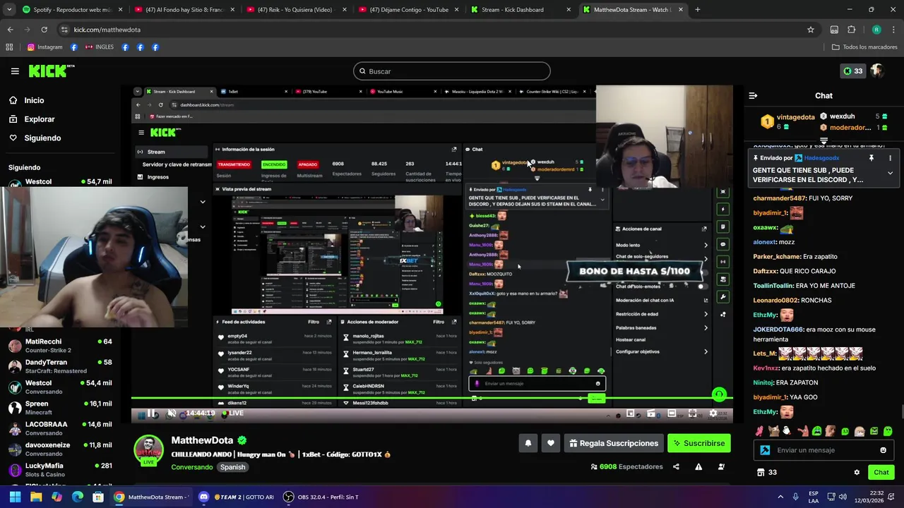The width and height of the screenshot is (904, 508).
Task: Open Windows Start menu
Action: [x=15, y=497]
